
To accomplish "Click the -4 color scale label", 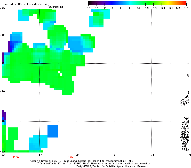I will pyautogui.click(x=120, y=8).
